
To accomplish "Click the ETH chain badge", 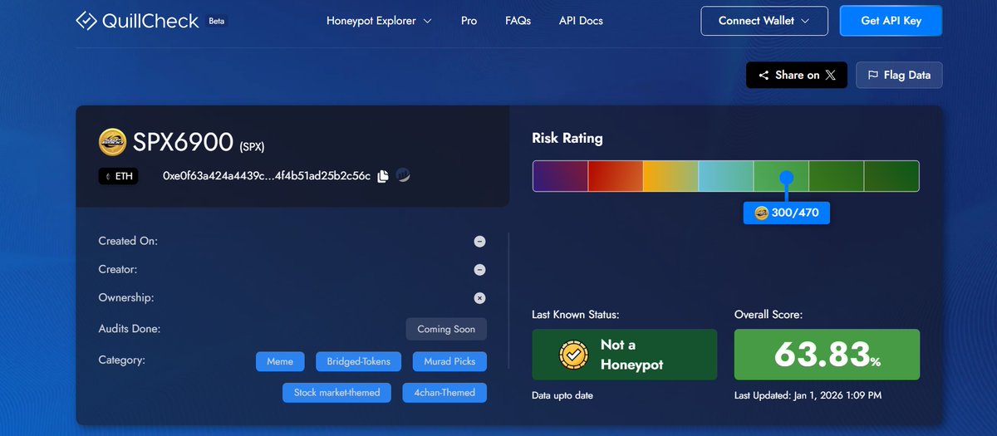I will [118, 176].
